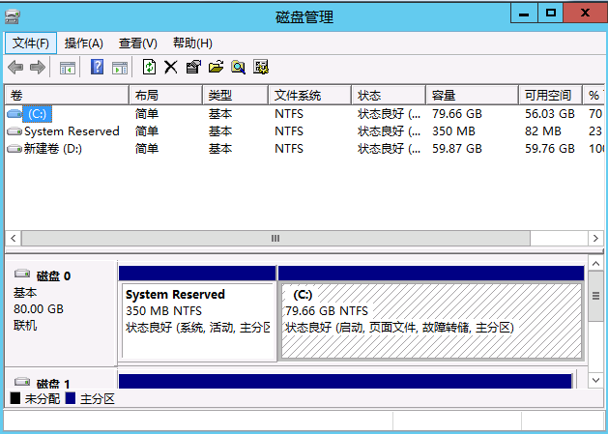Open Properties from the toolbar icon

pyautogui.click(x=193, y=67)
